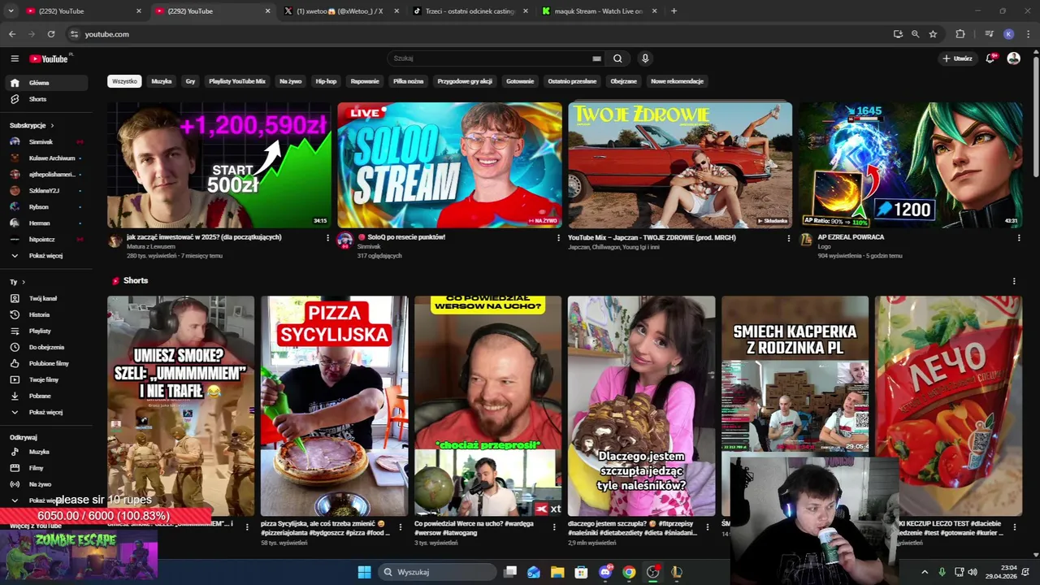Go to Główna in sidebar
This screenshot has width=1040, height=585.
pyautogui.click(x=45, y=83)
